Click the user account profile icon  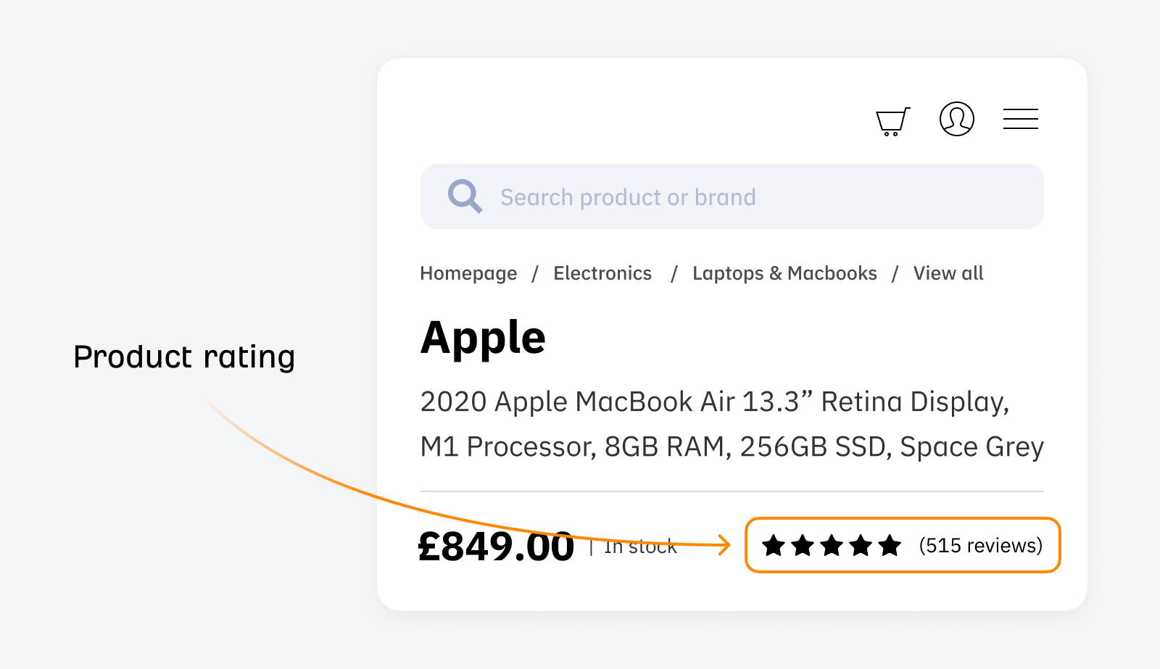pos(956,120)
